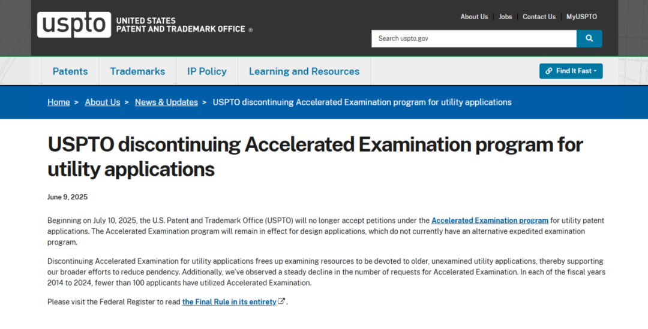Select About Us in the breadcrumb
This screenshot has width=648, height=329.
103,102
